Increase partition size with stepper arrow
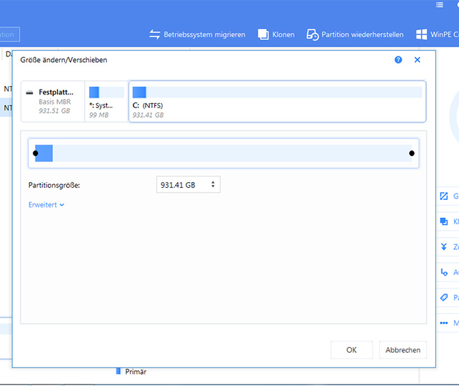The width and height of the screenshot is (459, 386). 214,181
